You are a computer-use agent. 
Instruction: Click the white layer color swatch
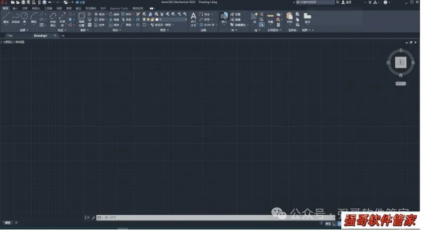click(157, 20)
